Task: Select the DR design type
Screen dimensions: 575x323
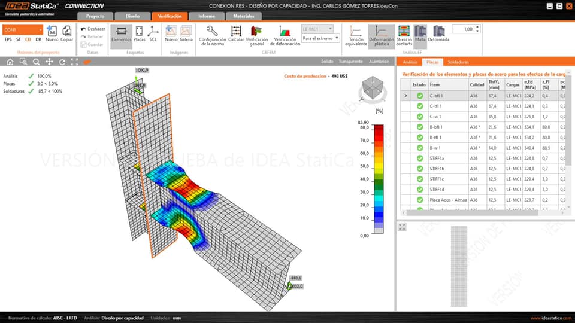Action: point(38,39)
